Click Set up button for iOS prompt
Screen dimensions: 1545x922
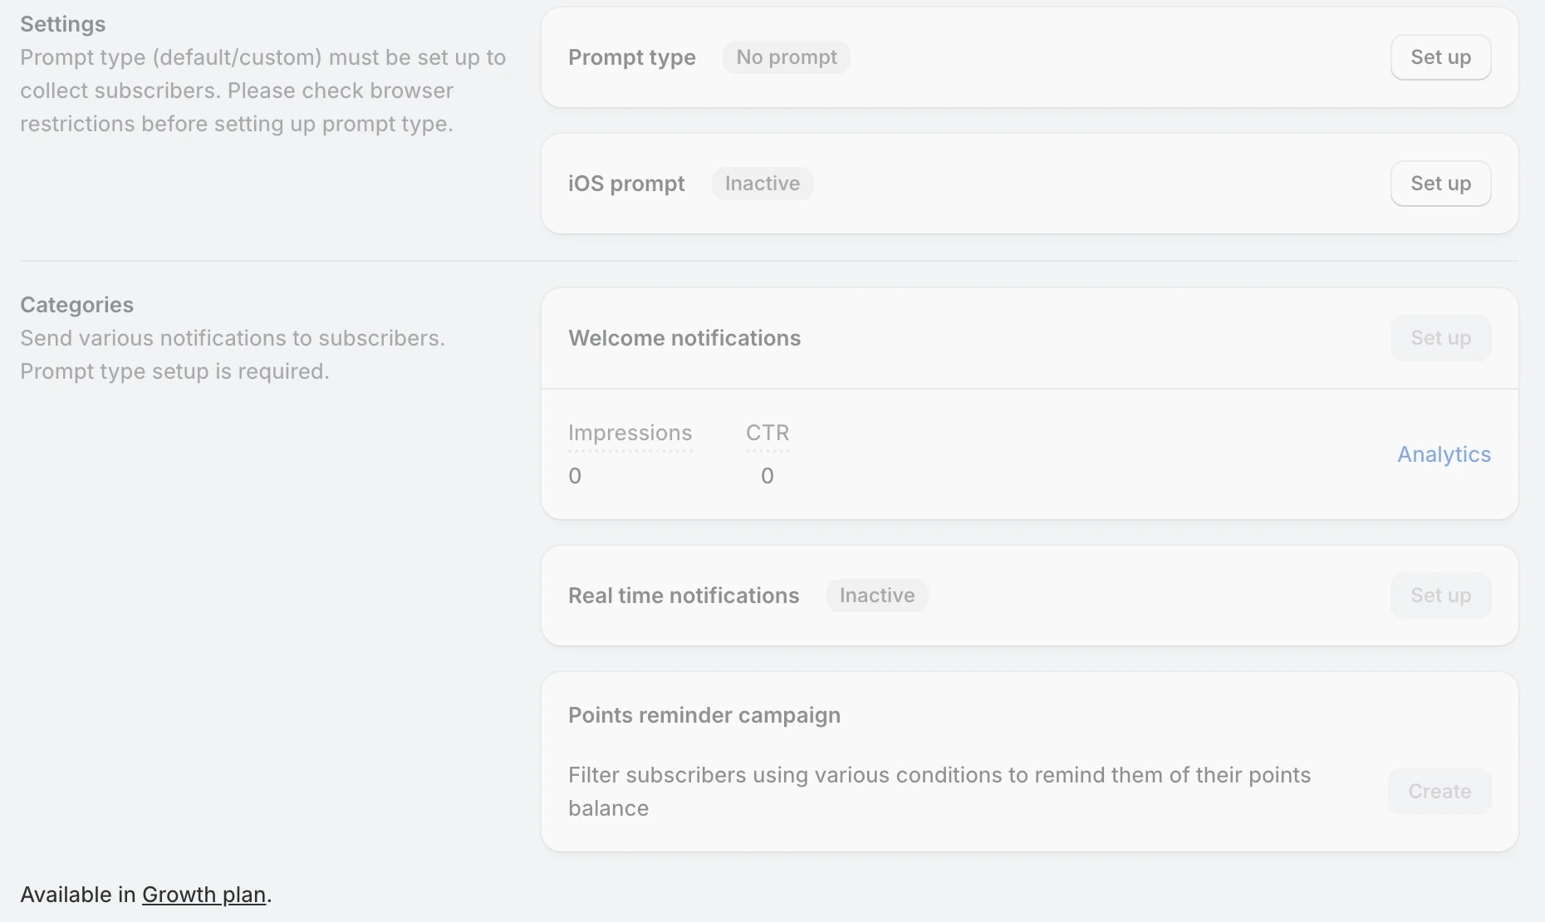tap(1440, 184)
